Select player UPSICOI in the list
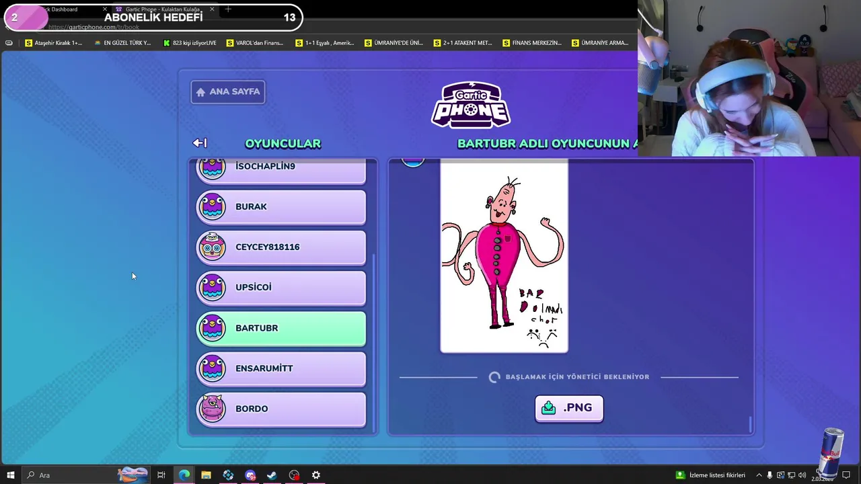The image size is (861, 484). (x=281, y=288)
